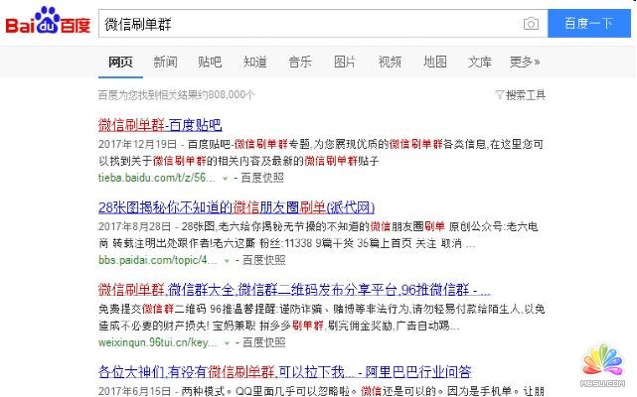Image resolution: width=637 pixels, height=397 pixels.
Task: Click snippet text 粉丝:11338 9篇干货
Action: click(306, 243)
